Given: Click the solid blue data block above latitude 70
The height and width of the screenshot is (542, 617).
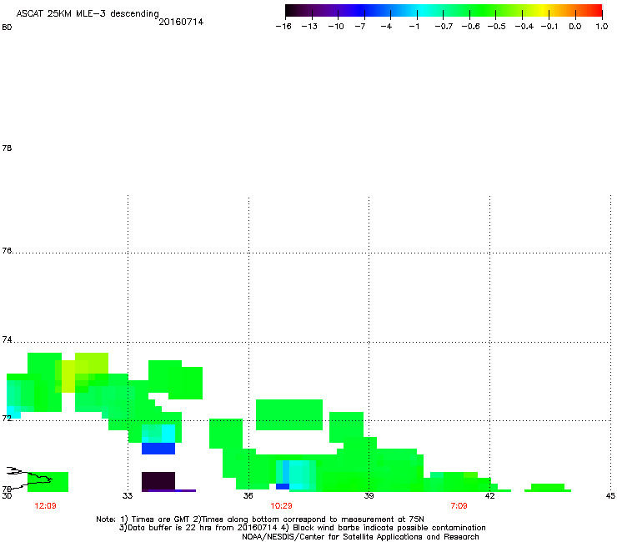Looking at the screenshot, I should (x=158, y=449).
